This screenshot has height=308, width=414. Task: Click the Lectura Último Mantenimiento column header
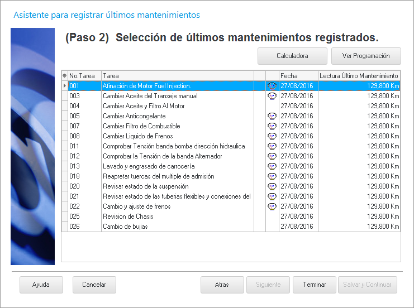[359, 75]
